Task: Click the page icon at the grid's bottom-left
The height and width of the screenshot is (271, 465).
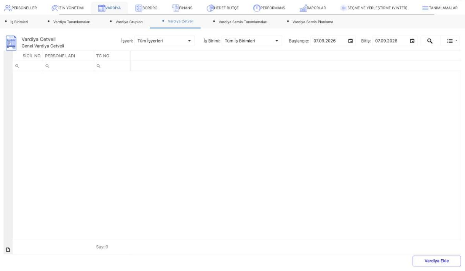Action: pos(8,250)
